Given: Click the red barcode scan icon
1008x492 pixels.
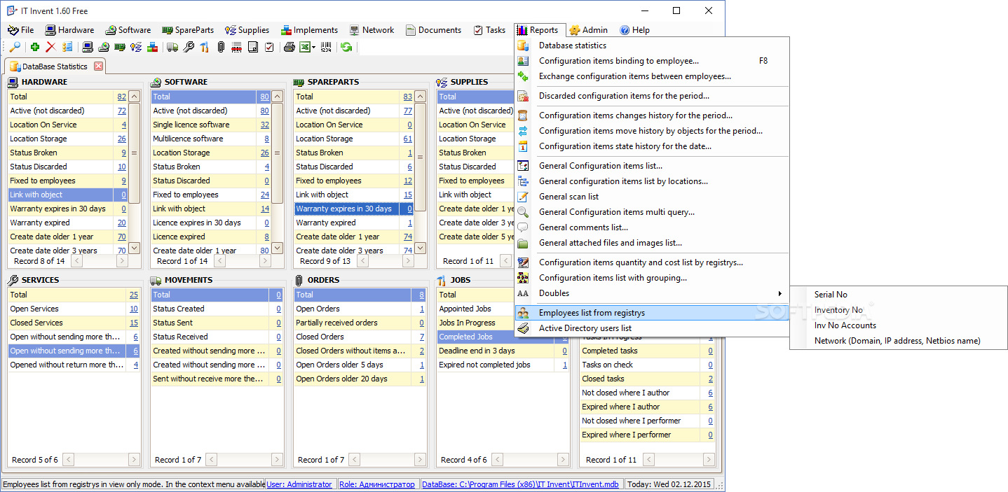Looking at the screenshot, I should click(237, 47).
